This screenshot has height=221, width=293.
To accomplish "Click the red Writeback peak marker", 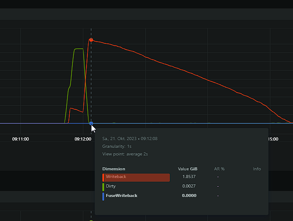I will tap(91, 40).
